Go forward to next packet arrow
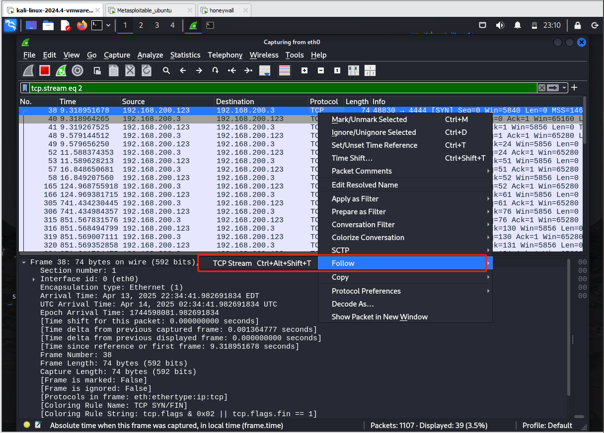Viewport: 604px width, 433px height. (199, 70)
